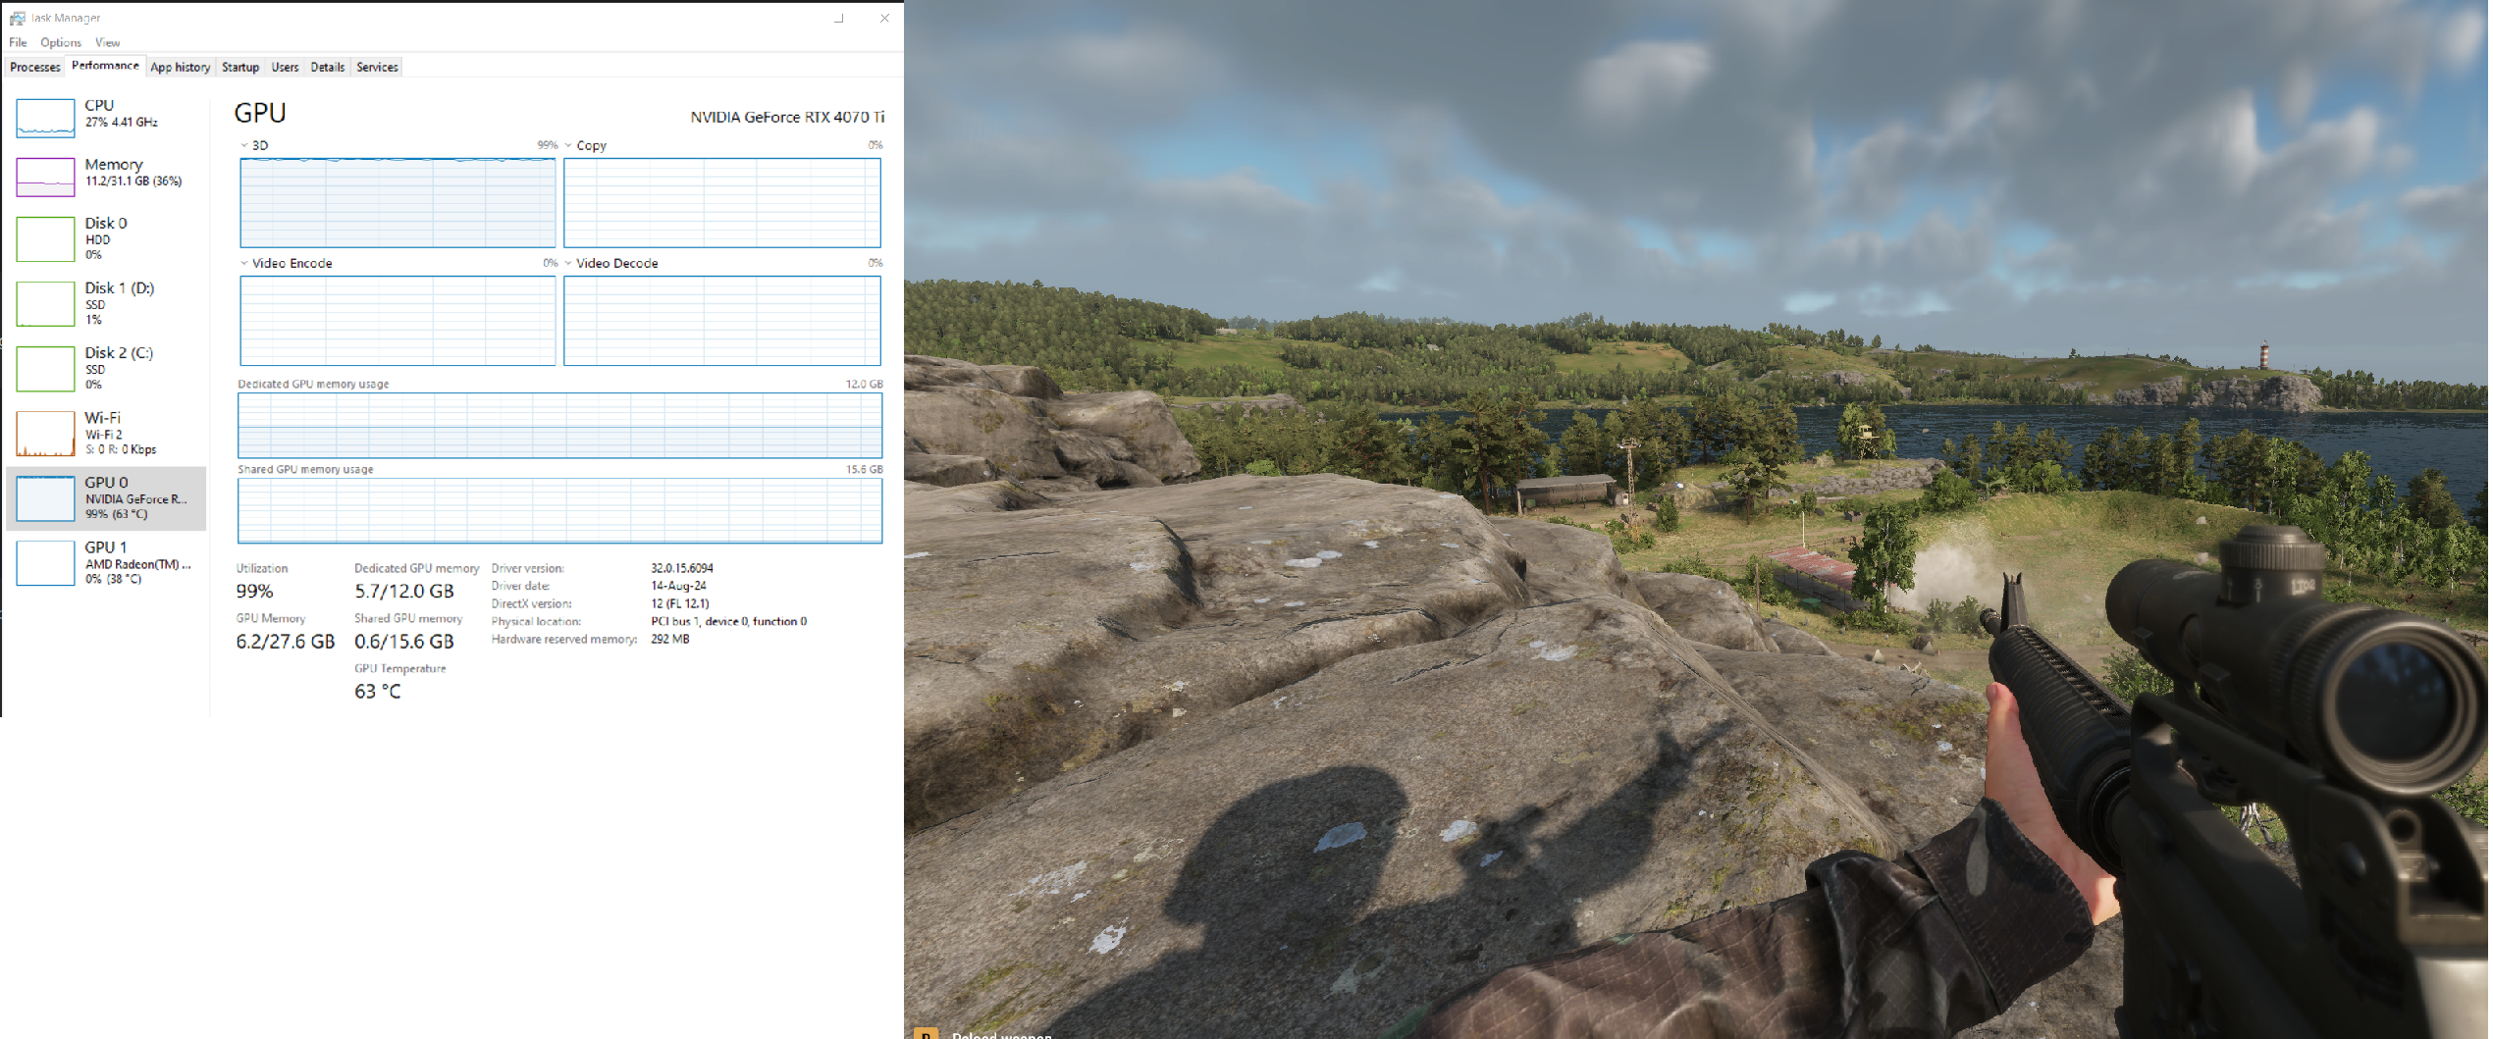
Task: Open the View menu
Action: [x=107, y=42]
